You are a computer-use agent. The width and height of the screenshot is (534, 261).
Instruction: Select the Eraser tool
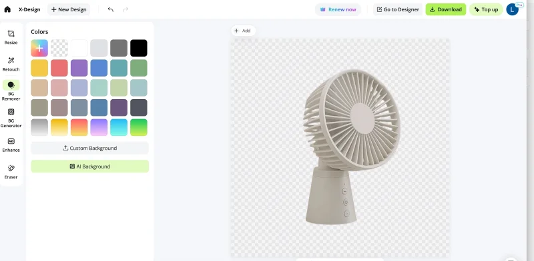[x=11, y=172]
